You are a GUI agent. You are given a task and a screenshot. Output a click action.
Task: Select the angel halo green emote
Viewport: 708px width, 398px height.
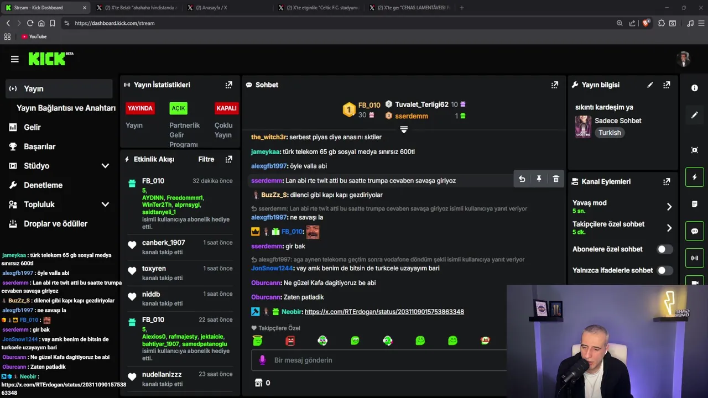click(257, 341)
